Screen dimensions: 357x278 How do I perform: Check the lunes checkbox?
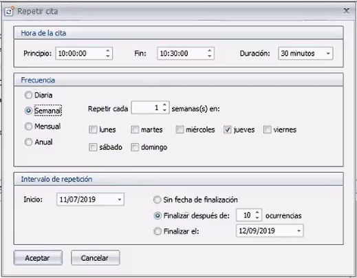[93, 130]
